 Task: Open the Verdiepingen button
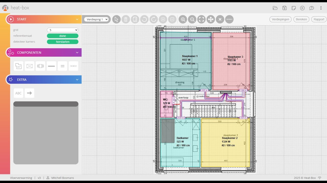(x=281, y=19)
